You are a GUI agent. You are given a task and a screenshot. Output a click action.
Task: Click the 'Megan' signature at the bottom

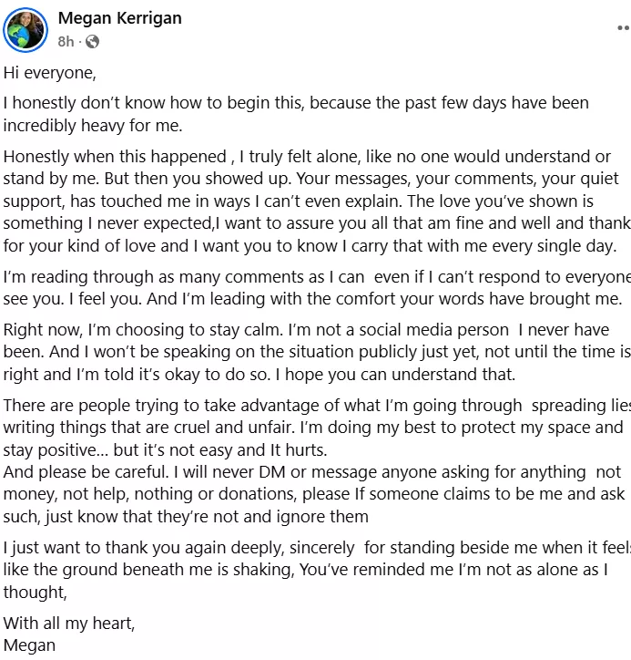29,645
